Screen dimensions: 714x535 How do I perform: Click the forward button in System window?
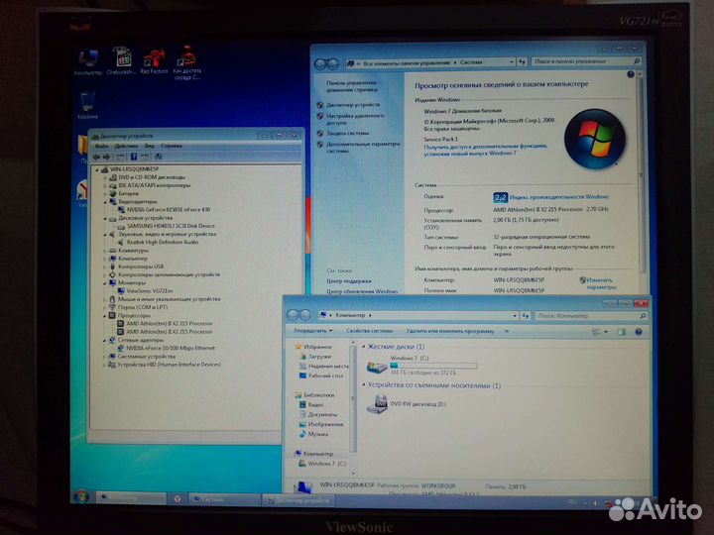point(333,64)
